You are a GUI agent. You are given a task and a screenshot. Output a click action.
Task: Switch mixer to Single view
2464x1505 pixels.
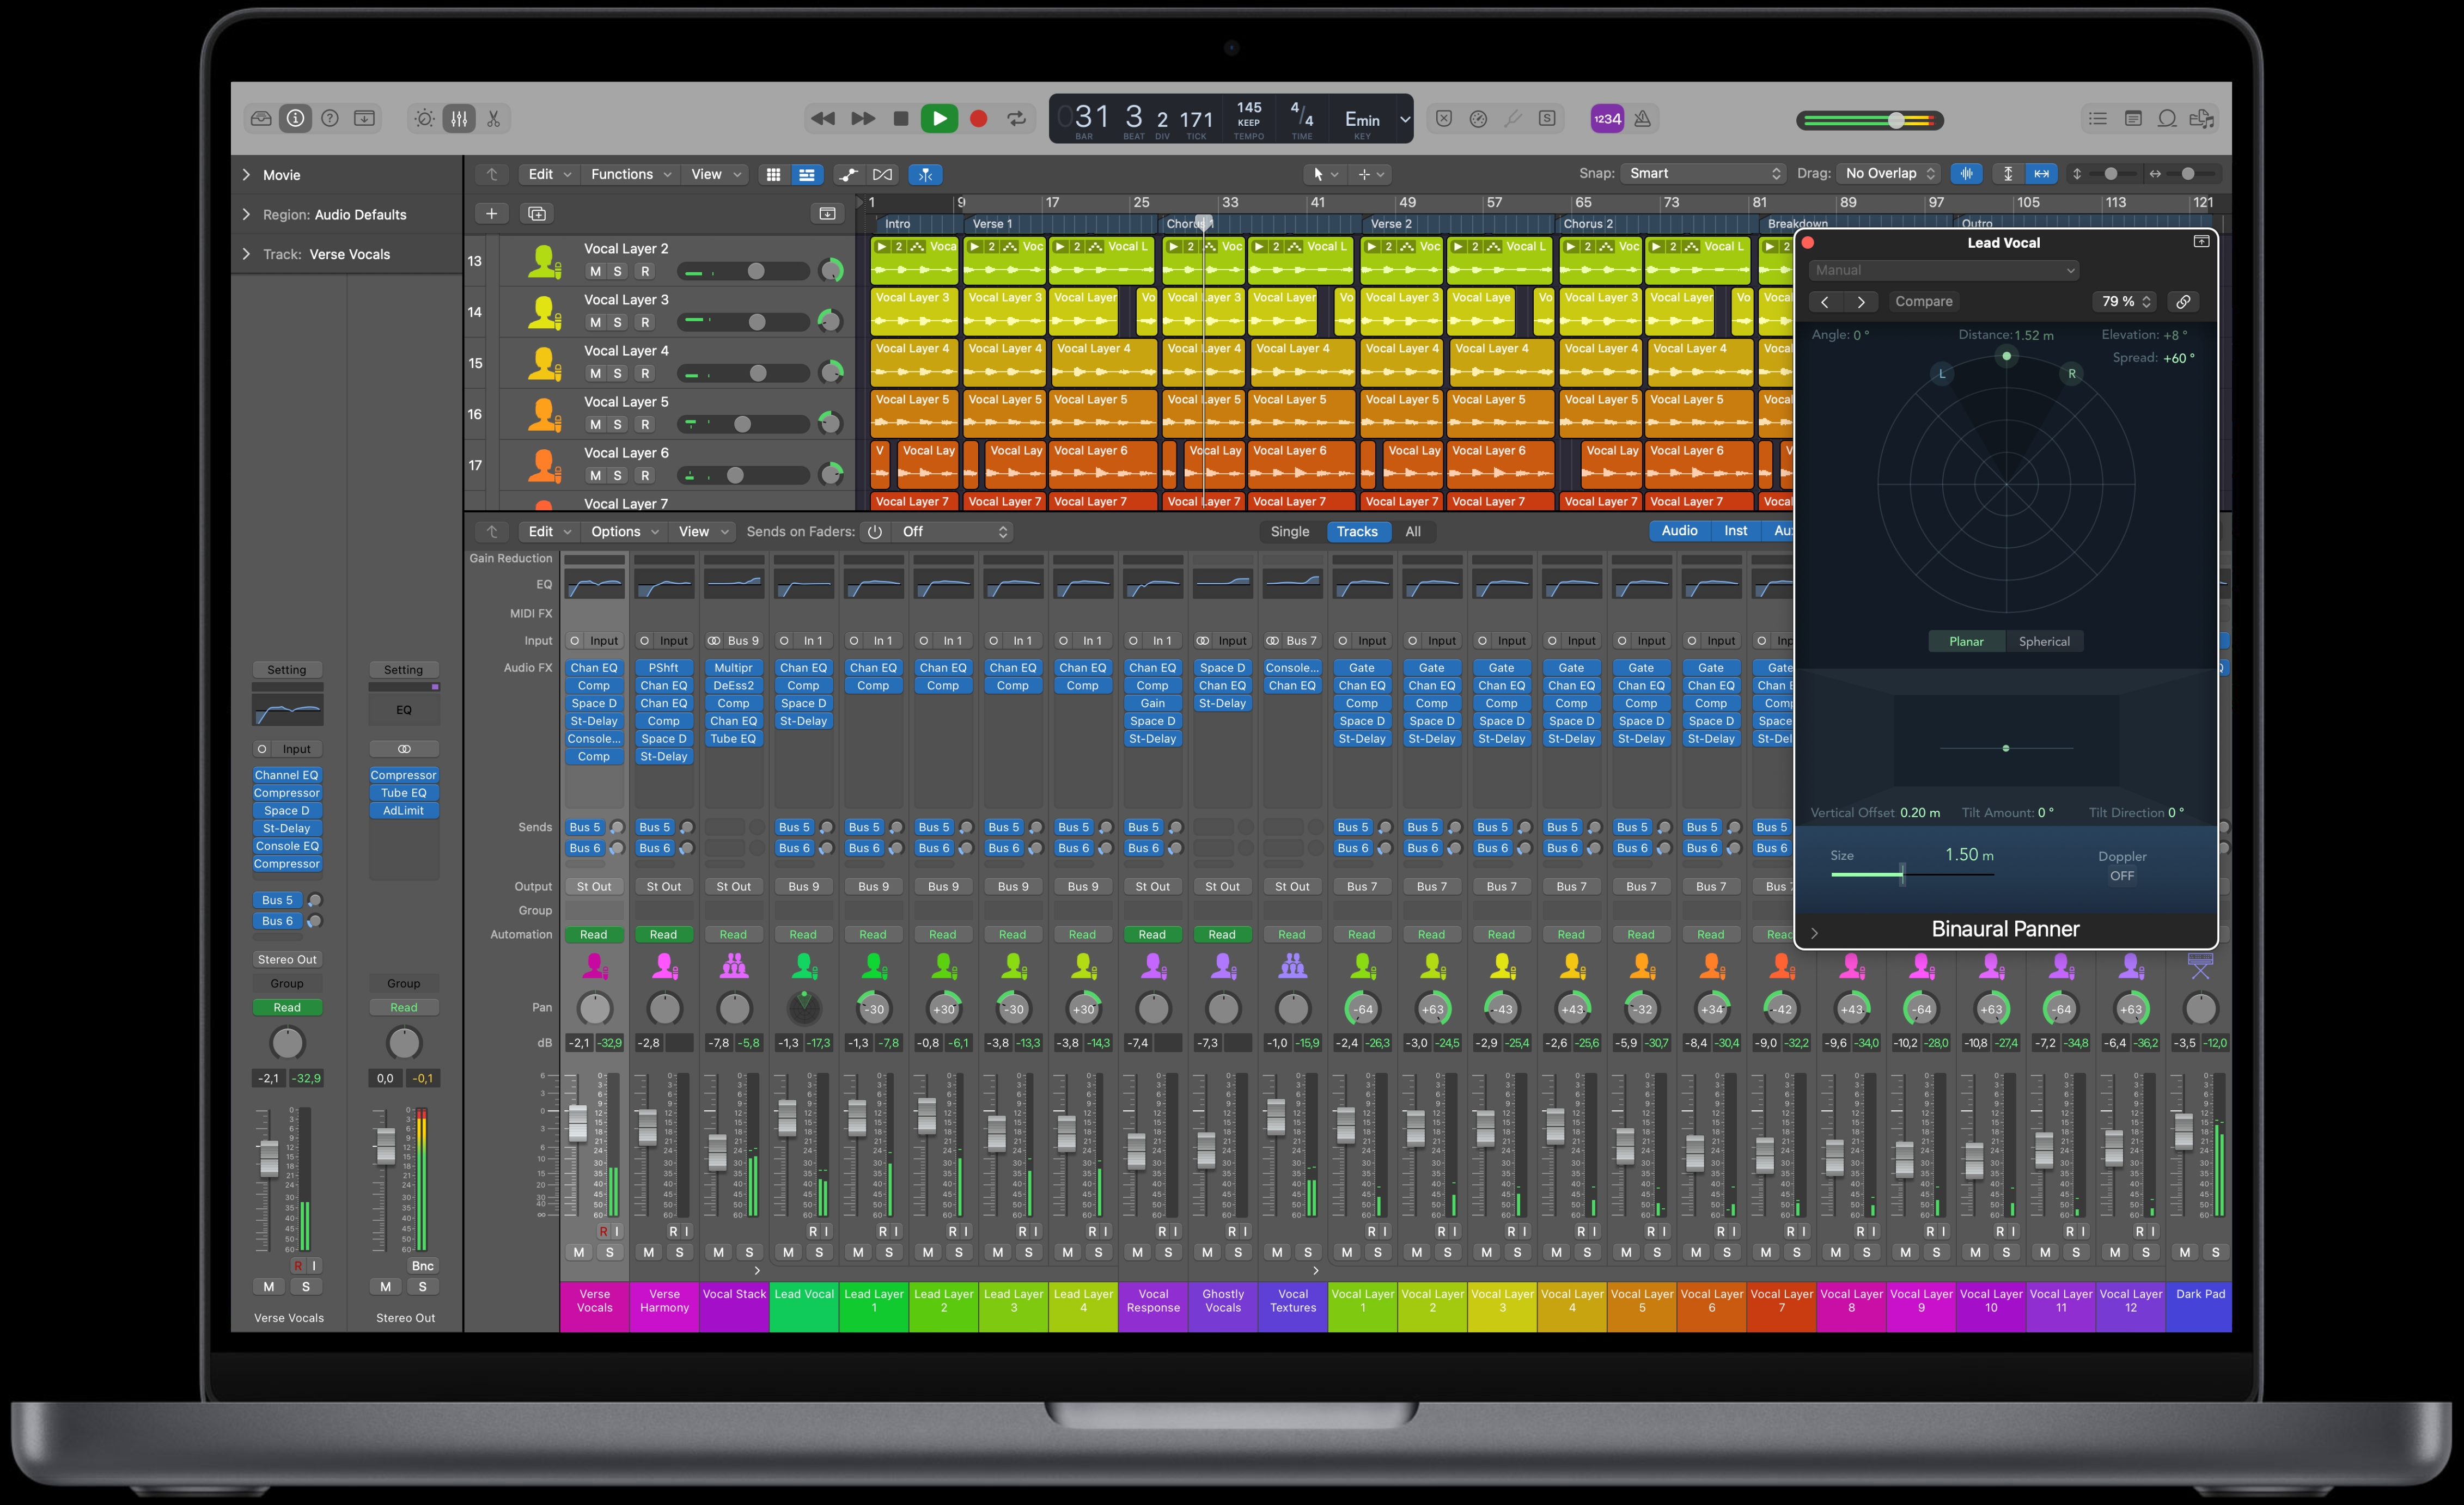point(1289,531)
